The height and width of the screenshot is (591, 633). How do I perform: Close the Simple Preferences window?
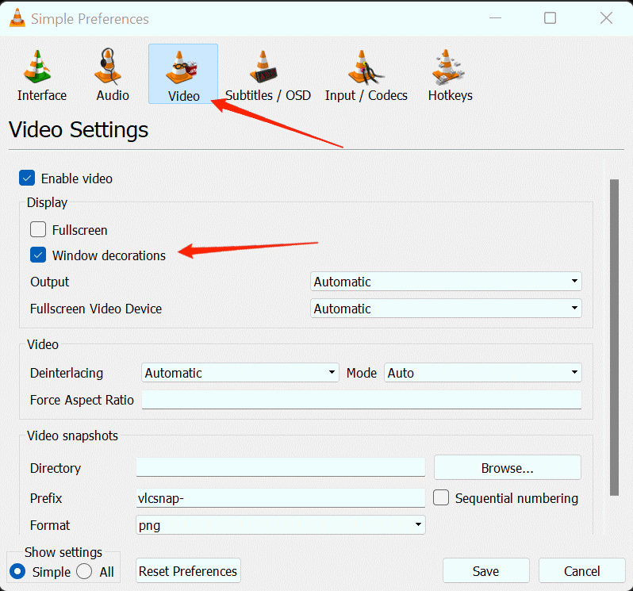tap(606, 18)
